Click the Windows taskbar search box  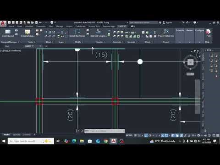[31, 141]
